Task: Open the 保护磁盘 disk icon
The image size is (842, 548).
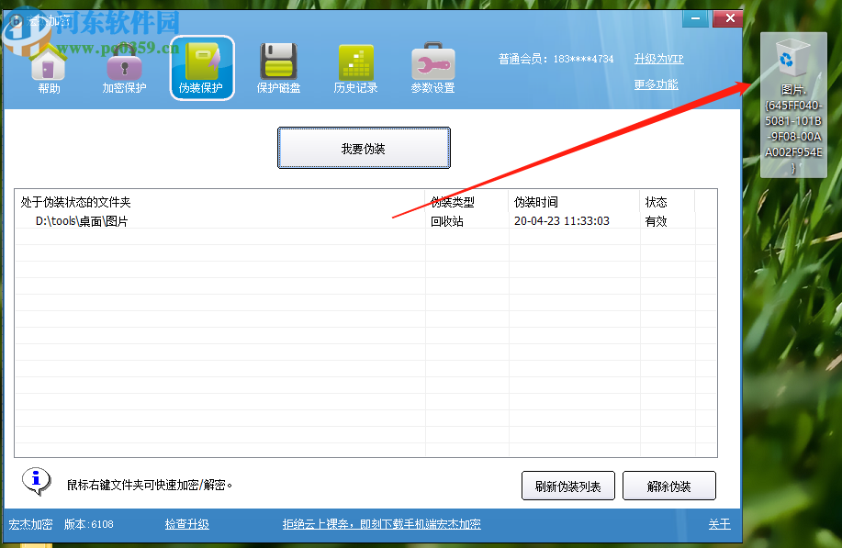Action: [x=278, y=69]
